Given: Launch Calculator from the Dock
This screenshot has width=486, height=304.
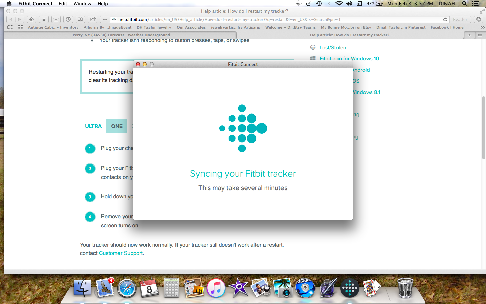Looking at the screenshot, I should pos(171,288).
